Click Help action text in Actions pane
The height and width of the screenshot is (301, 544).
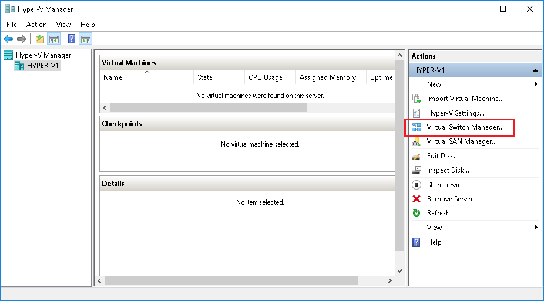pyautogui.click(x=434, y=242)
